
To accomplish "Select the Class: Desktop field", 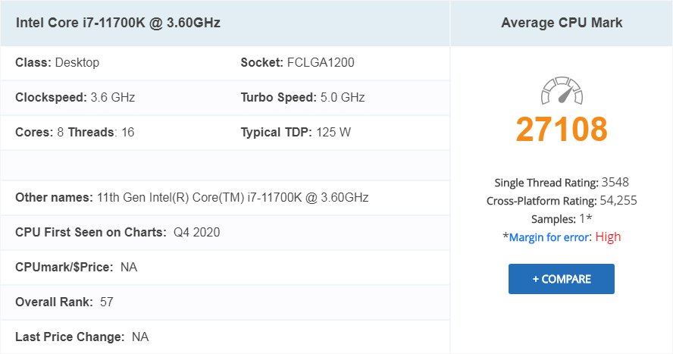I will coord(58,63).
